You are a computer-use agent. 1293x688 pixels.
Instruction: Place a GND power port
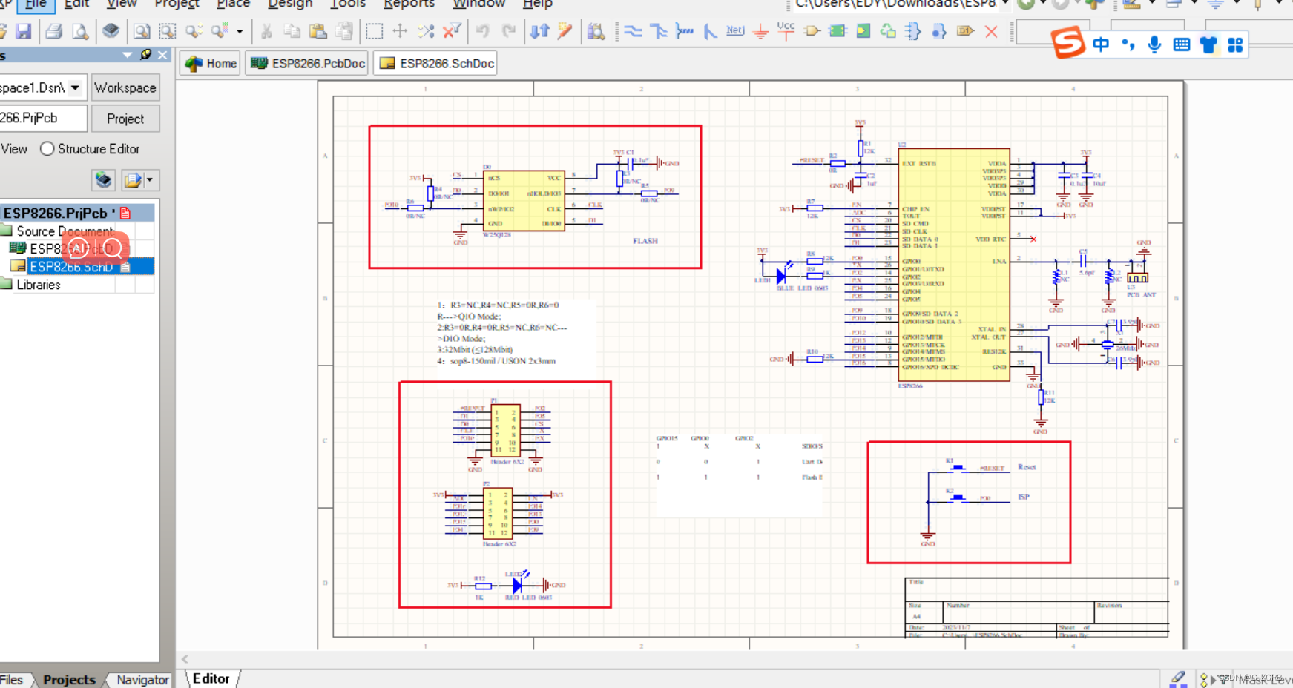tap(760, 32)
